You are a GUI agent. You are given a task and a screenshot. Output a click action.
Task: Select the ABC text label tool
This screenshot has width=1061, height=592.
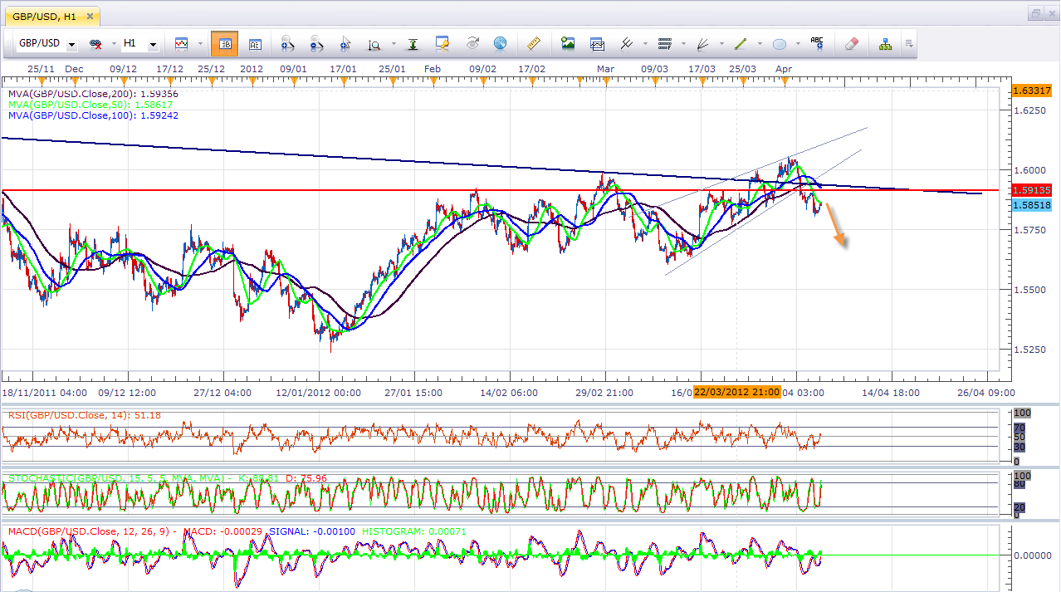click(817, 44)
